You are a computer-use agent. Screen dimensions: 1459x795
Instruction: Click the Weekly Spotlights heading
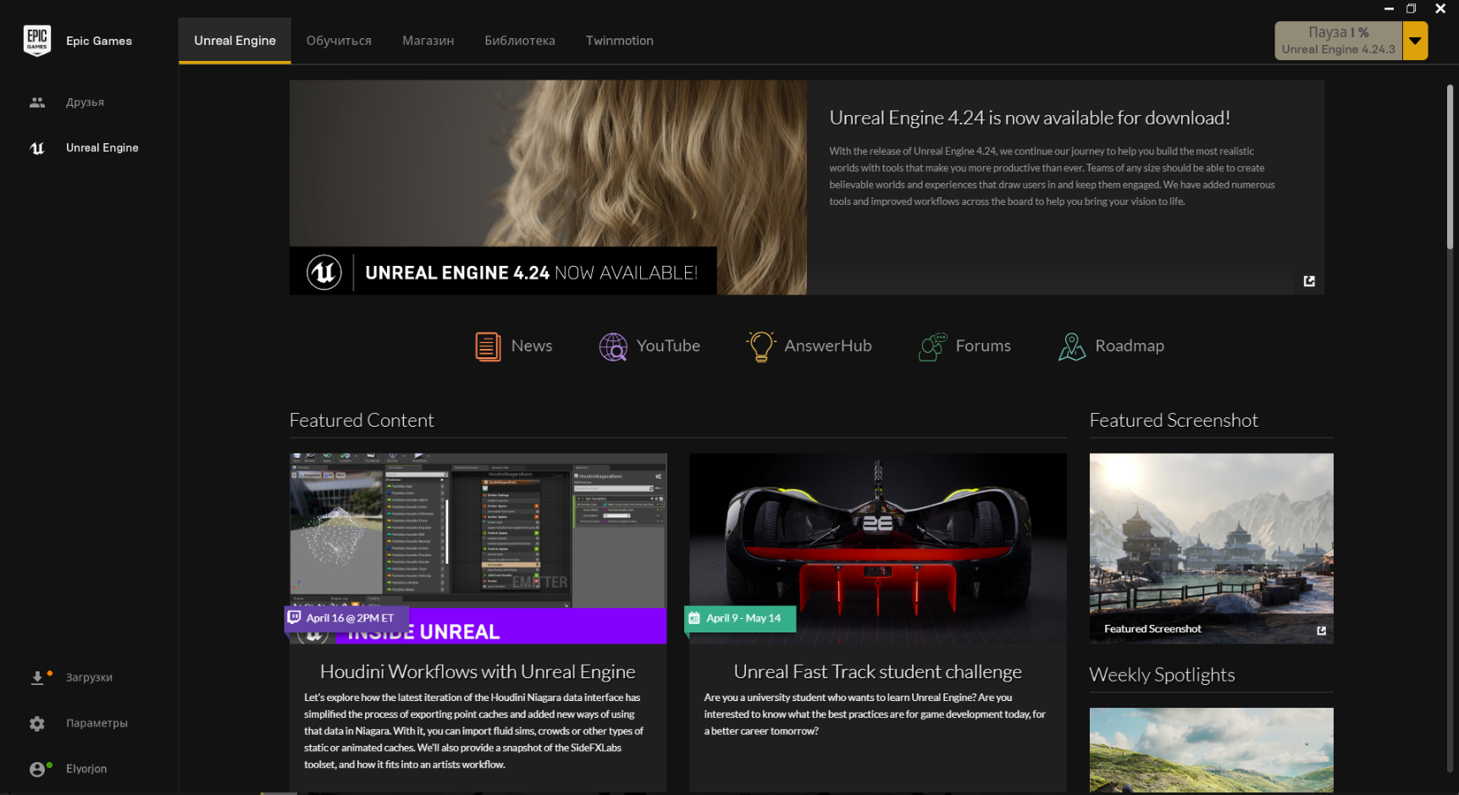tap(1162, 675)
